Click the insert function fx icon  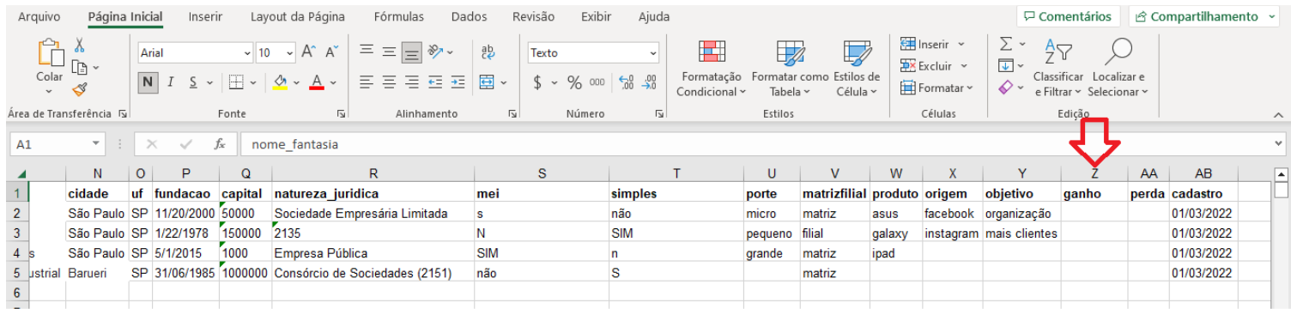coord(220,144)
